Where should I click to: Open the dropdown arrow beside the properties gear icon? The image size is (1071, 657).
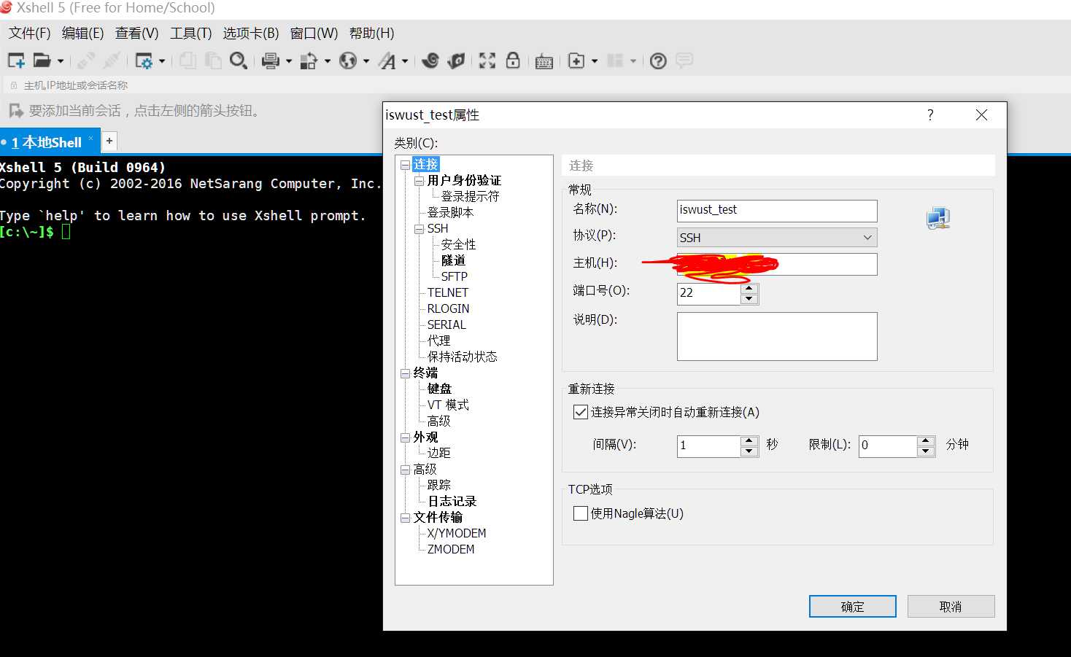click(x=162, y=61)
